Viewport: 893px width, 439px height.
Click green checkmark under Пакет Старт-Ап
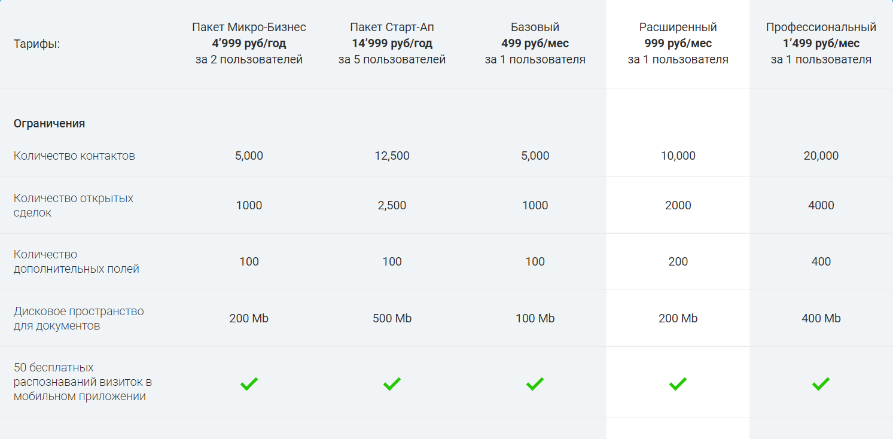392,384
